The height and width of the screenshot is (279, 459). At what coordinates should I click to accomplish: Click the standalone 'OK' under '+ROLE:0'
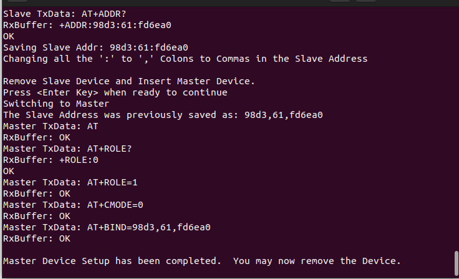pos(9,171)
